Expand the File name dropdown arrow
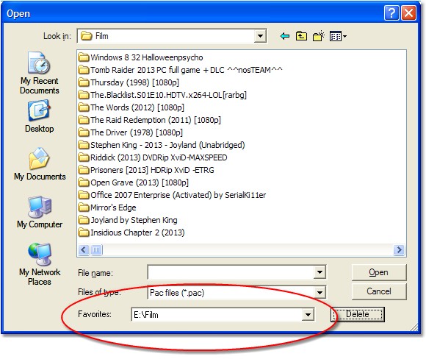Viewport: 426px width, 362px height. [x=319, y=272]
